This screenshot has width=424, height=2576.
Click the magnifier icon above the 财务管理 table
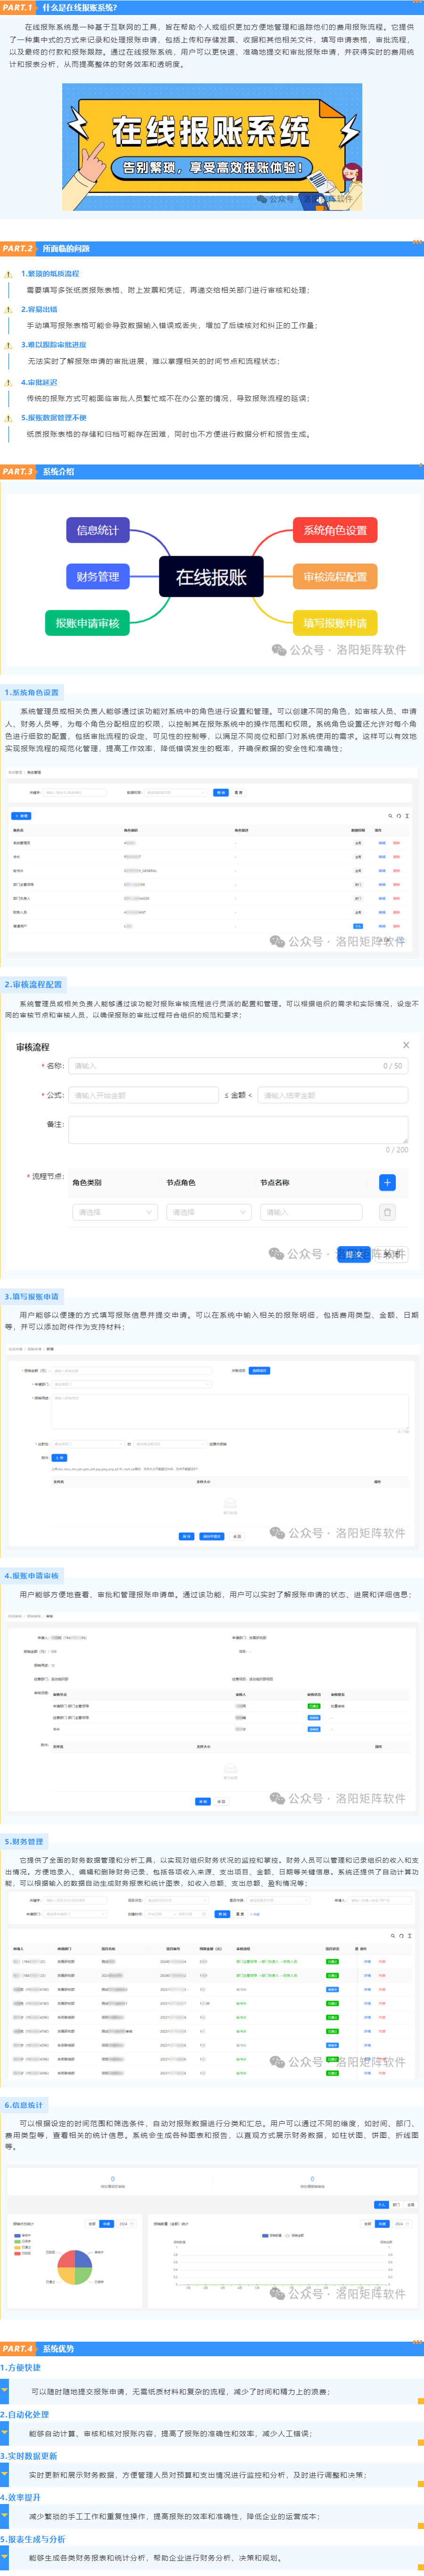[x=393, y=1936]
